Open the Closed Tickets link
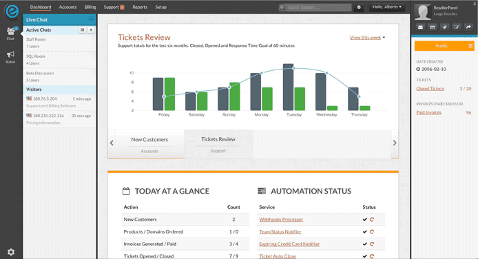The width and height of the screenshot is (478, 259). pos(430,88)
